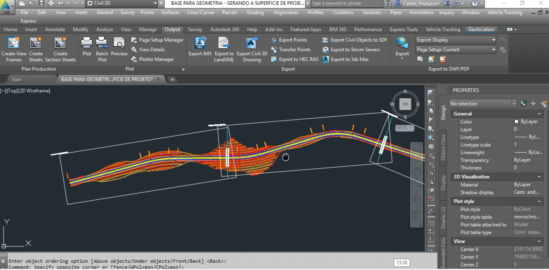Collapse the View section in Properties

[540, 241]
